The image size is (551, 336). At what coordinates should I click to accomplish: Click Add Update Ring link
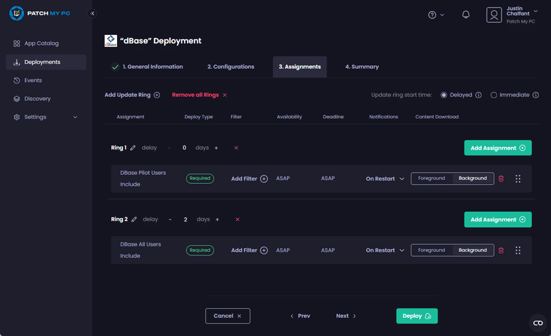(x=132, y=95)
